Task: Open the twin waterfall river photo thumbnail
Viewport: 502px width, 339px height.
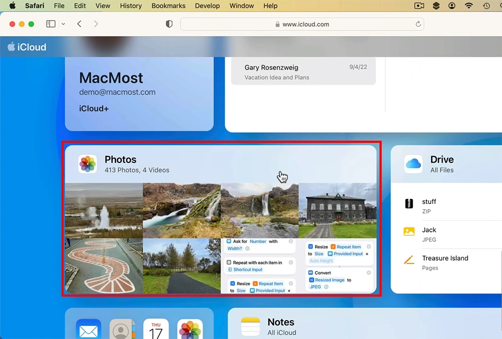Action: pyautogui.click(x=260, y=210)
